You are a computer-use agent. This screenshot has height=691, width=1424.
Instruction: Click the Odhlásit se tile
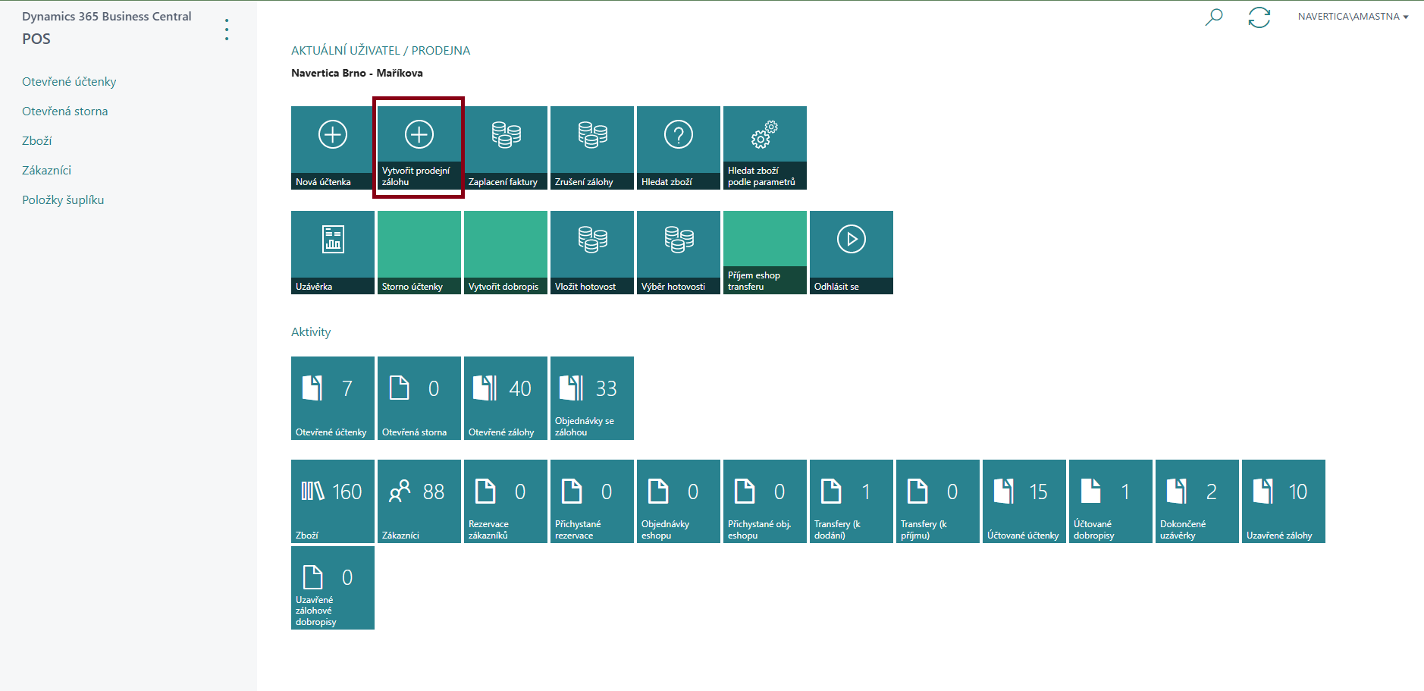851,252
